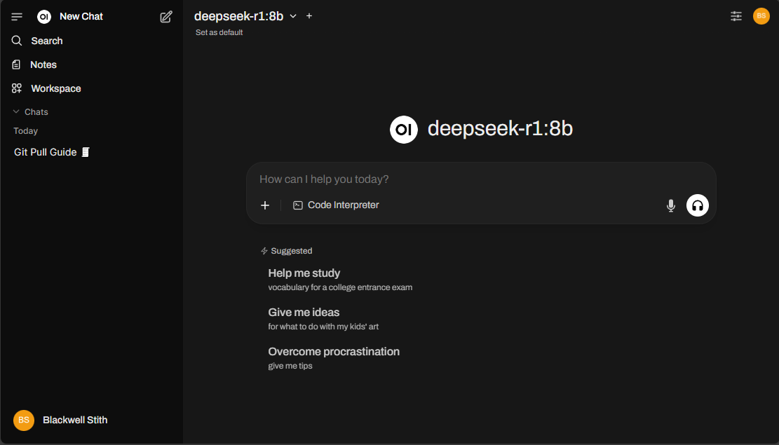Open the deepseek-r1:8b model selector dropdown

point(245,16)
